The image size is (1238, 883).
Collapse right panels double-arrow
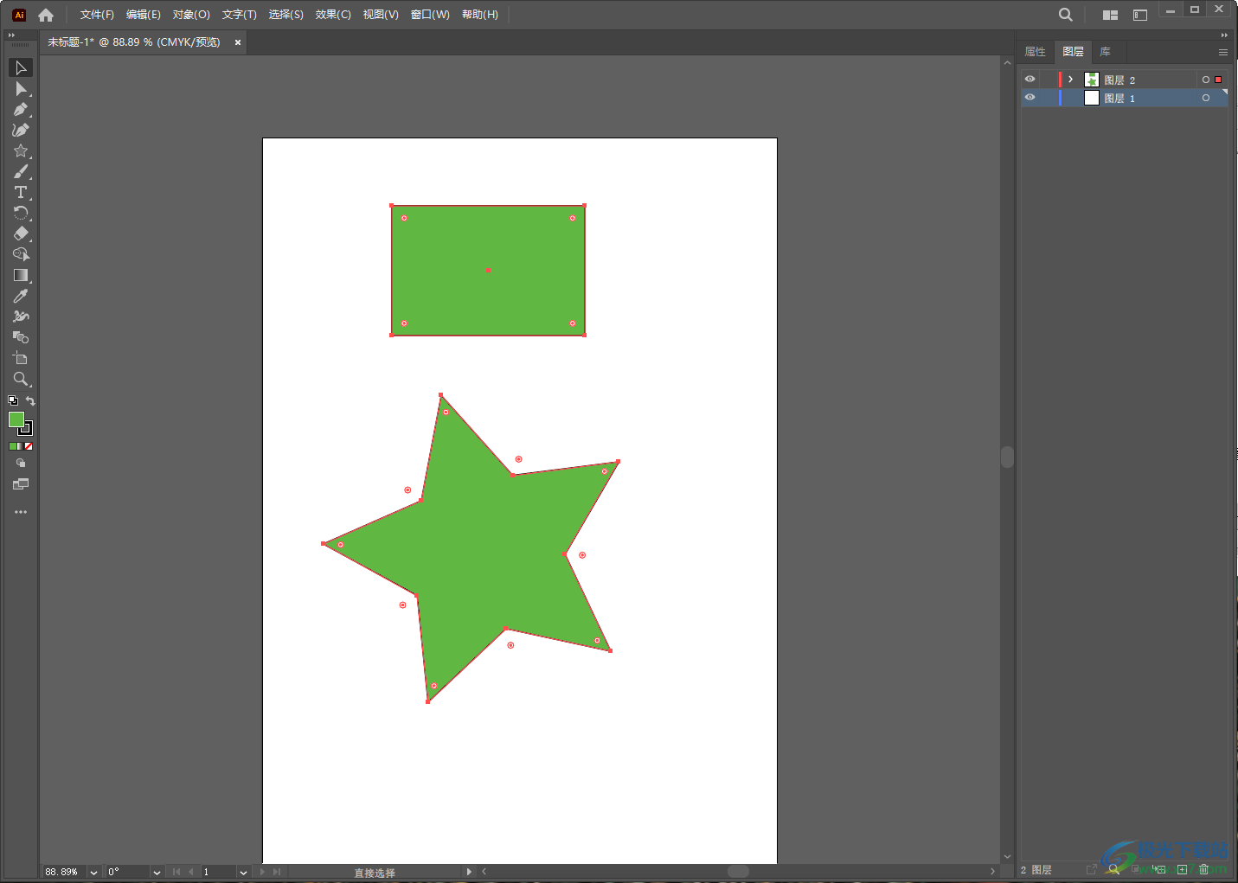[1224, 35]
